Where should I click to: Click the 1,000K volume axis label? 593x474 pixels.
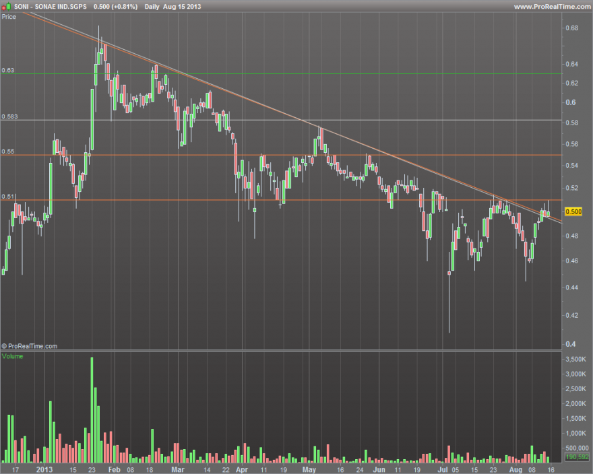pyautogui.click(x=575, y=433)
